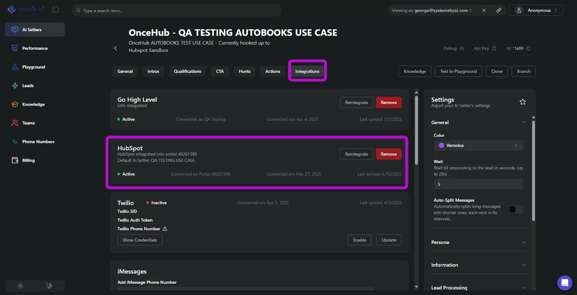Copy the Id *1a89 icon
Screen dimensions: 577x295
(x=529, y=48)
